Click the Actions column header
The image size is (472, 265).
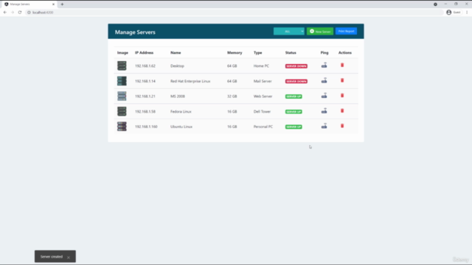pos(345,52)
